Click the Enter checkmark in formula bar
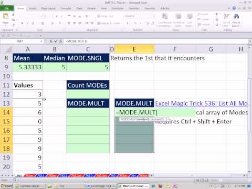Screen dimensions: 252x189 point(56,41)
